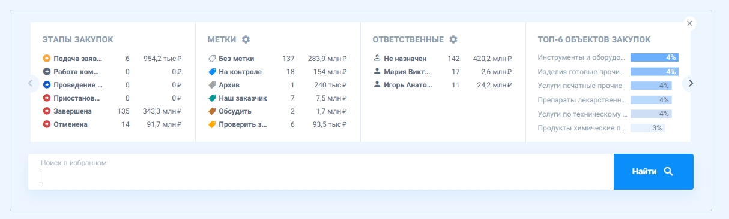Viewport: 729px width, 219px height.
Task: Click the person icon for Не назначен
Action: click(x=377, y=59)
